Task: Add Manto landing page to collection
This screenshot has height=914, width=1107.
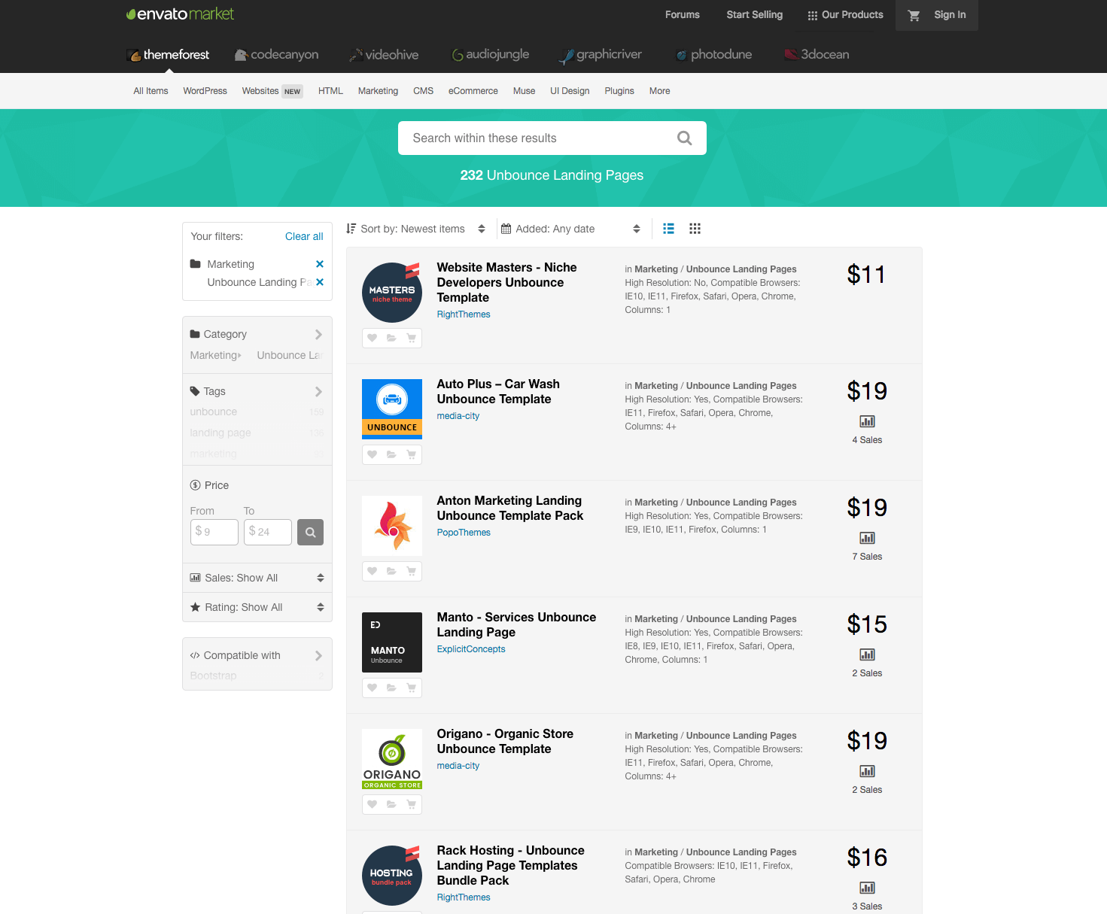Action: pos(391,688)
